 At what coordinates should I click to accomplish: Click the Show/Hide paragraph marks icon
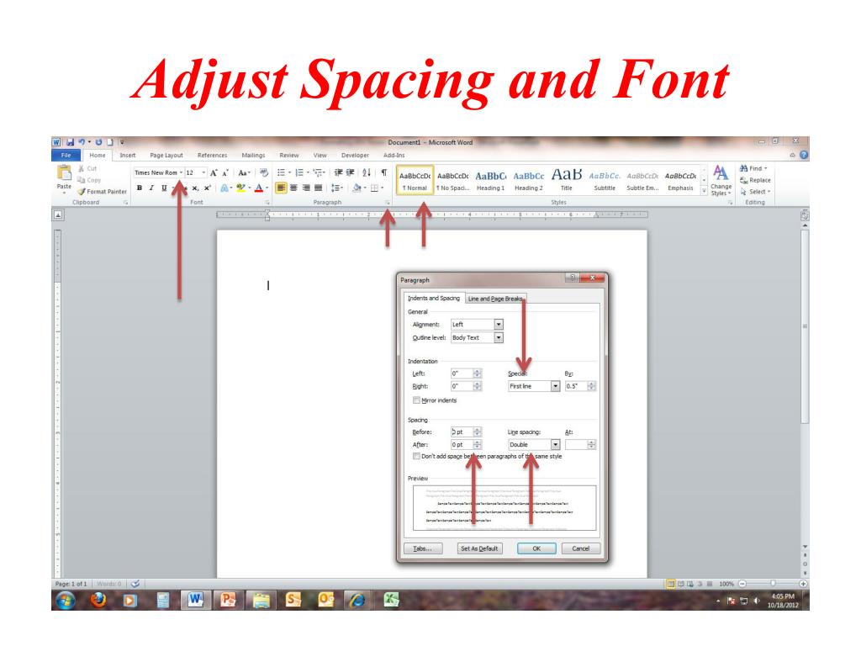pyautogui.click(x=383, y=172)
